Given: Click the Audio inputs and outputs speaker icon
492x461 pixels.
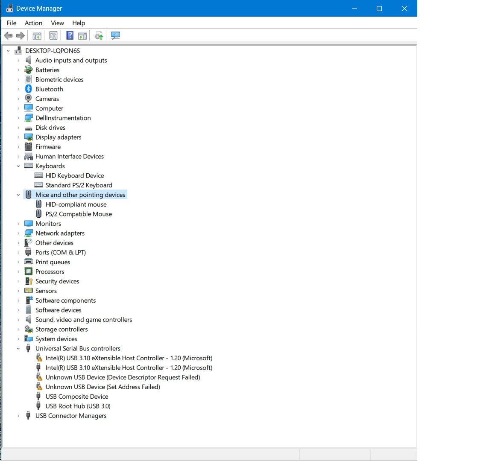Looking at the screenshot, I should (29, 60).
